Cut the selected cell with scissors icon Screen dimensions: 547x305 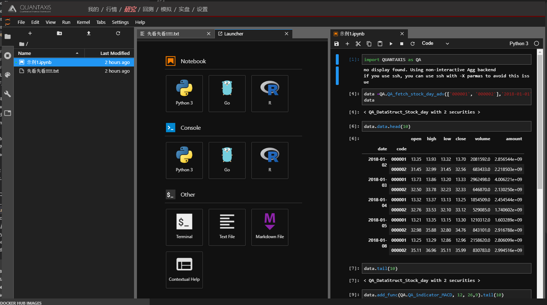[x=358, y=44]
